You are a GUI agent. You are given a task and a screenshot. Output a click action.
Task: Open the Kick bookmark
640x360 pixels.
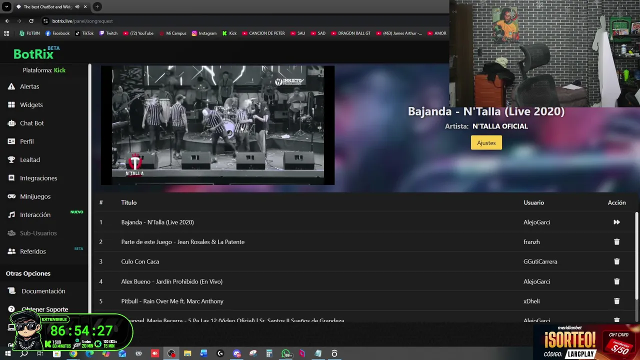[229, 33]
